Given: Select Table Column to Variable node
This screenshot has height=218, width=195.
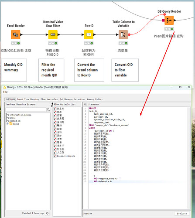Looking at the screenshot, I should pos(123,34).
